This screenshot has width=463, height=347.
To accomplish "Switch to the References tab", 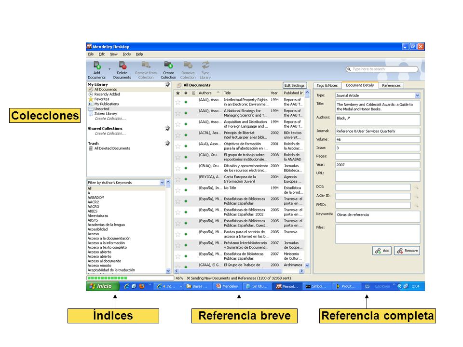I will [x=391, y=86].
